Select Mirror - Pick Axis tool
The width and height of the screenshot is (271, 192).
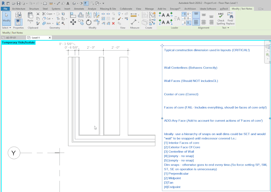click(x=88, y=15)
